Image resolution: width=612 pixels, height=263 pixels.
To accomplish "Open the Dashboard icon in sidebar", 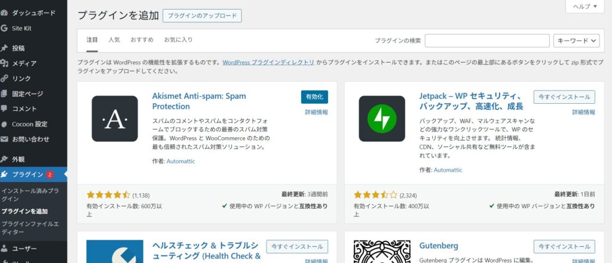I will click(x=4, y=13).
